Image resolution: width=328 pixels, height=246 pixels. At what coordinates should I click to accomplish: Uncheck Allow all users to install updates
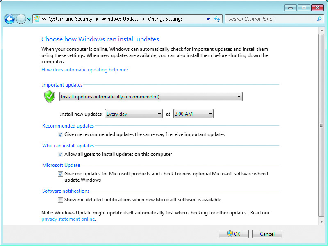(60, 154)
